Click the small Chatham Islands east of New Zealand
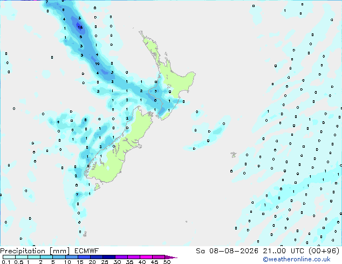 (234, 155)
